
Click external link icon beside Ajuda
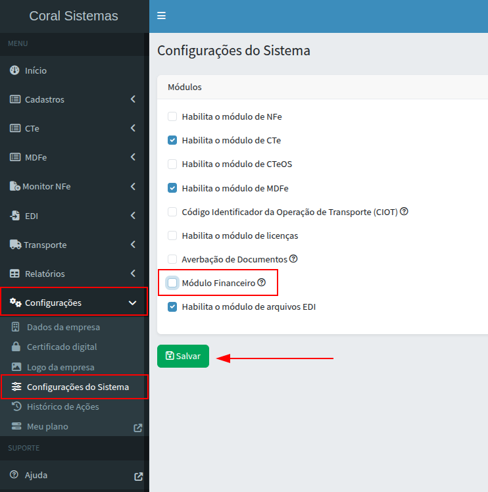click(x=138, y=476)
